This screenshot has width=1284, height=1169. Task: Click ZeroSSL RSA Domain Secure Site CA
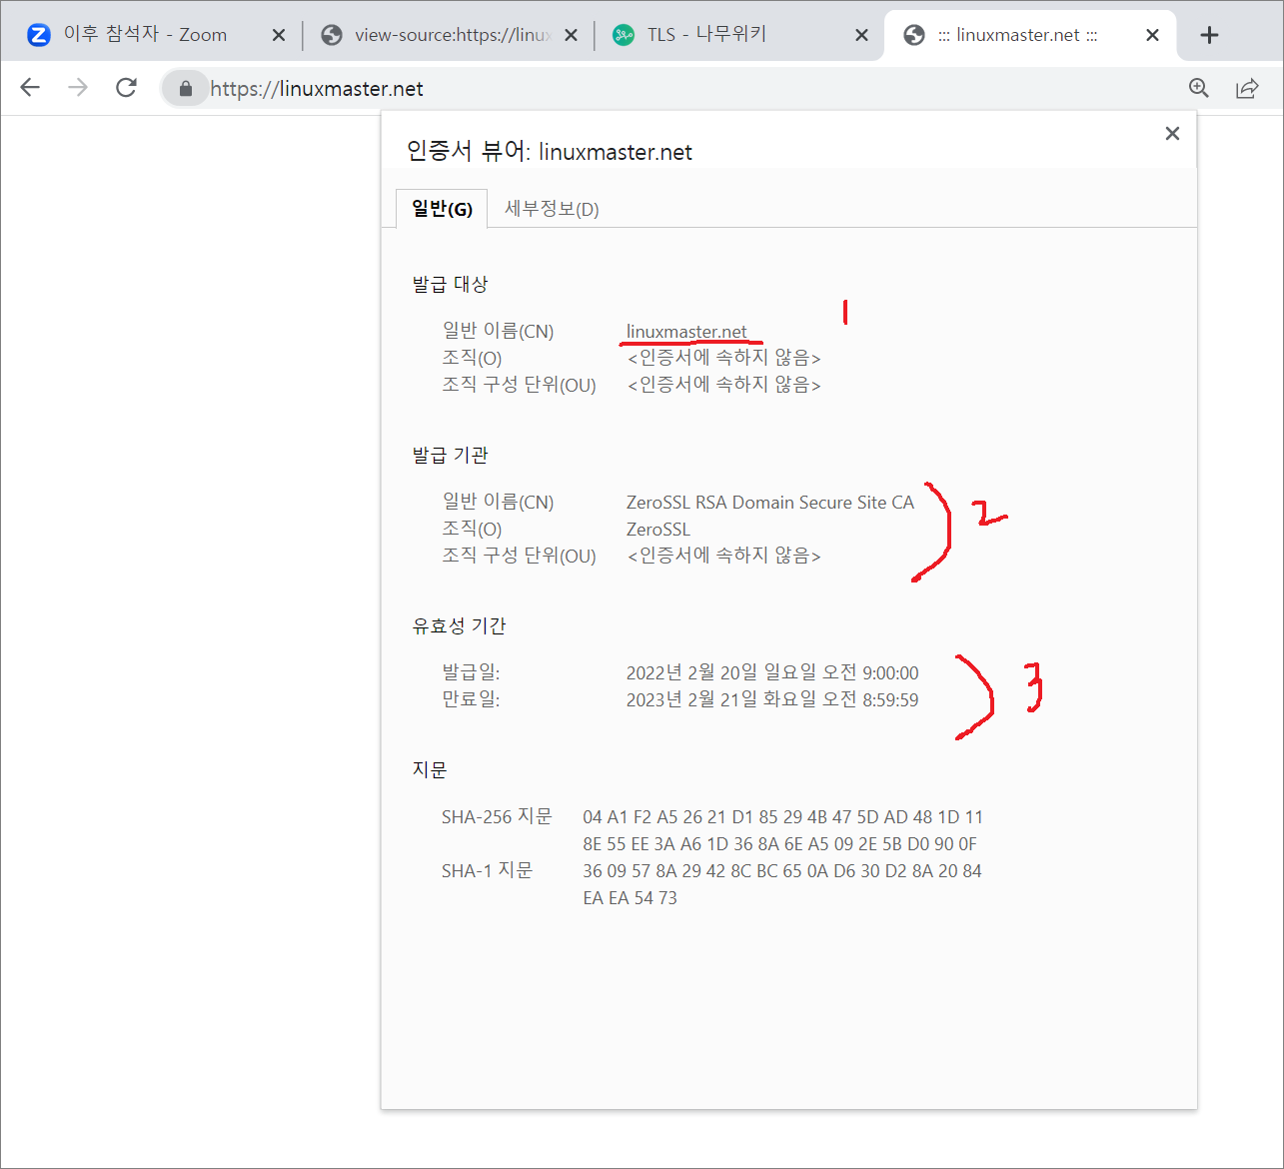click(x=770, y=503)
